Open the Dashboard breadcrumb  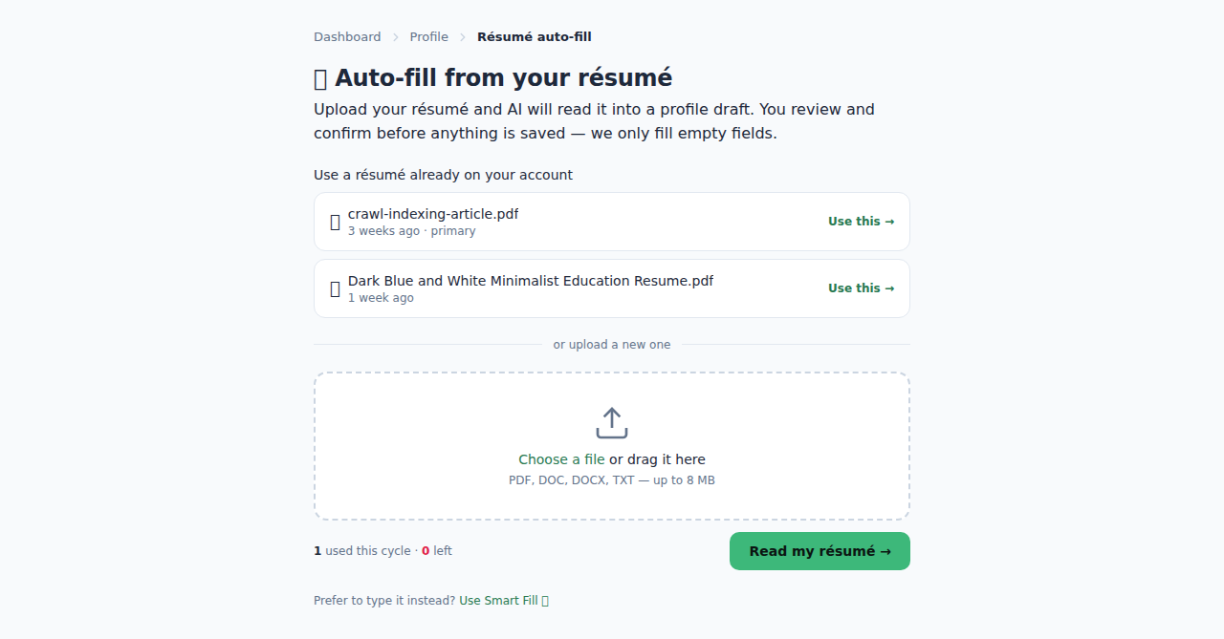click(347, 37)
